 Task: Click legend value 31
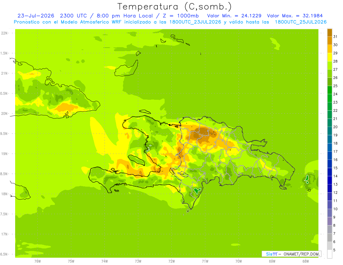pos(335,37)
